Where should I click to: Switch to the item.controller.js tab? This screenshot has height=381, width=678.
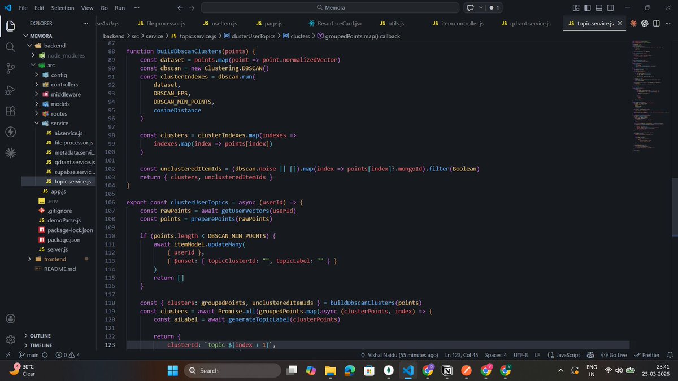(x=458, y=23)
